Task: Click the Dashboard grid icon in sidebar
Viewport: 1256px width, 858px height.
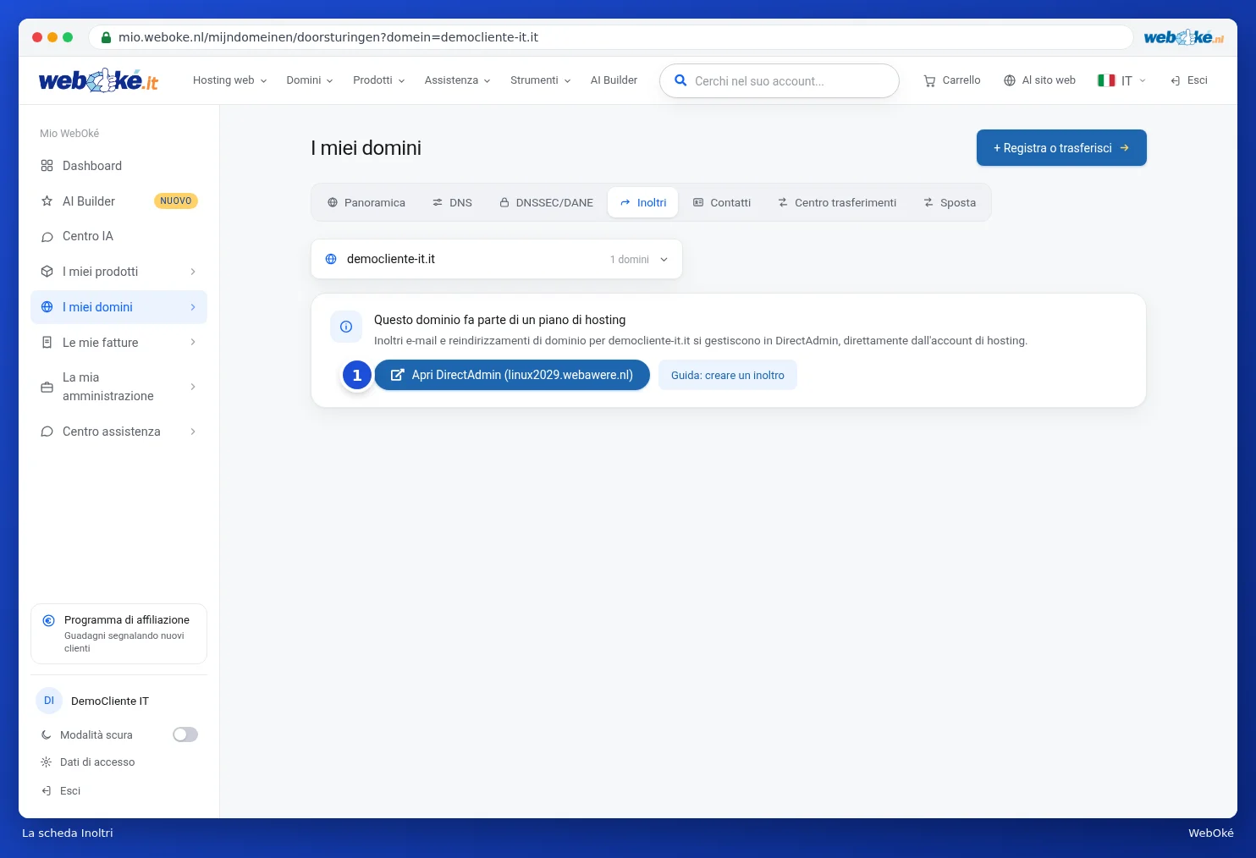Action: [47, 166]
